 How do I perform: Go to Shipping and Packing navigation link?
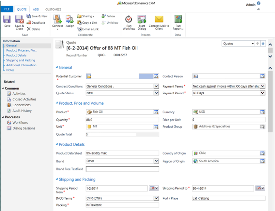click(21, 60)
